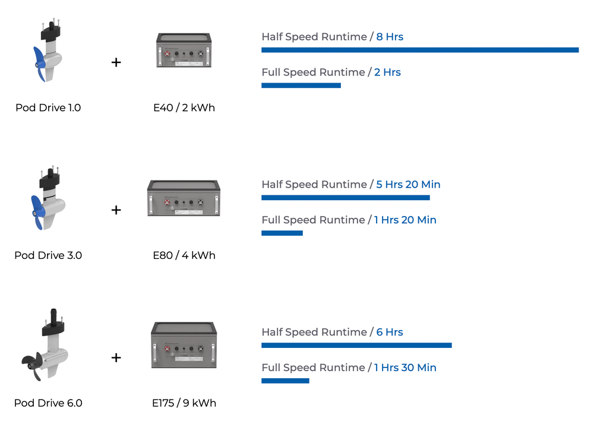Click the E175 battery image
Screen dimensions: 594x434
[x=184, y=346]
